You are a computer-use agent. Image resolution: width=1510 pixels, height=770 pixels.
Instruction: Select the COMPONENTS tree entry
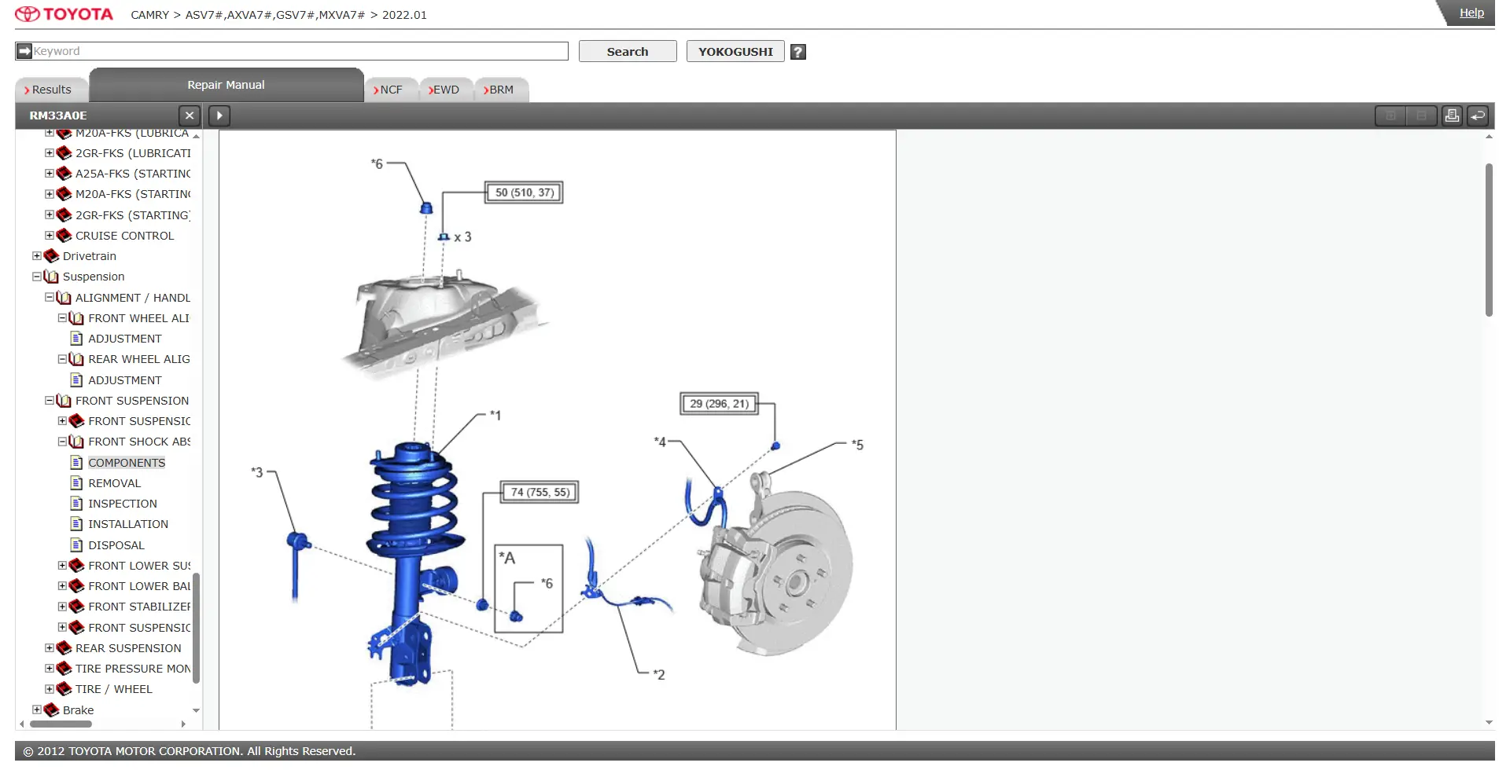tap(127, 463)
